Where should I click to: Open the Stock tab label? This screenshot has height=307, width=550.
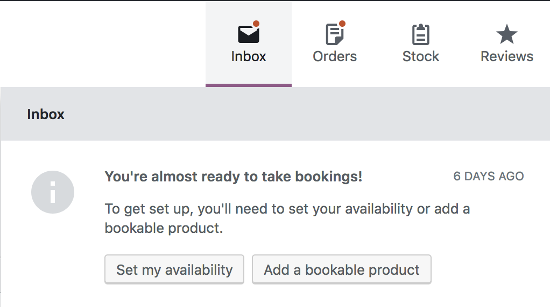pos(420,56)
